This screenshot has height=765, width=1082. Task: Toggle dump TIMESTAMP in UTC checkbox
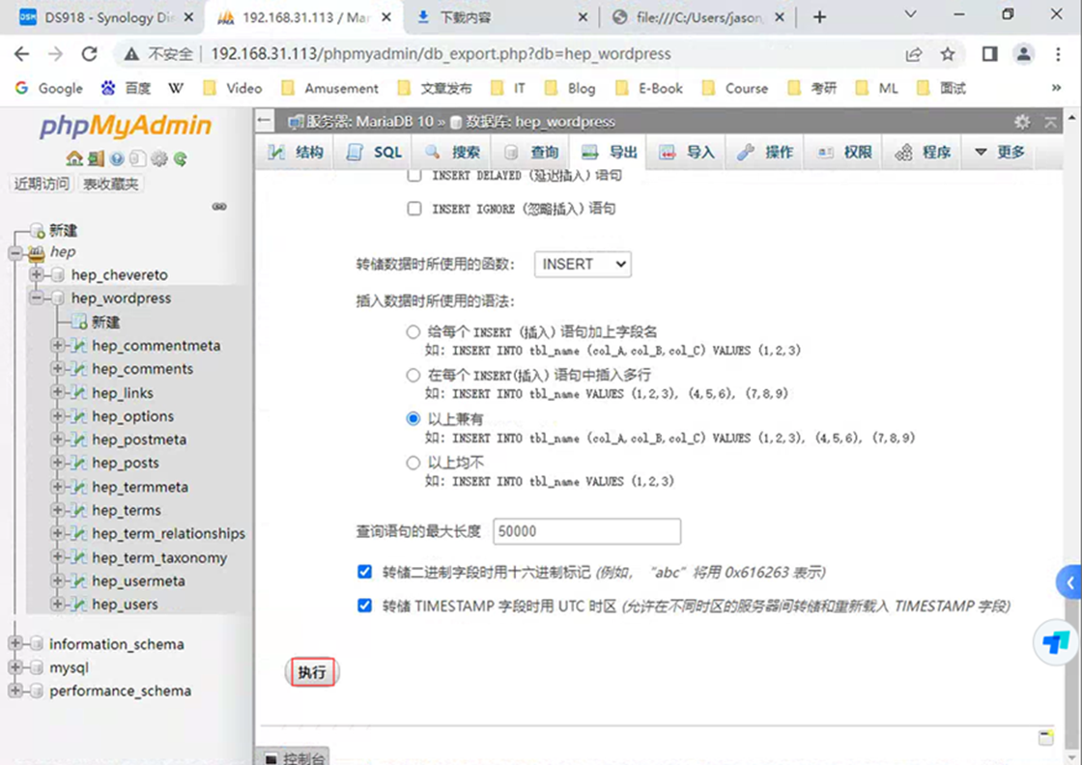(364, 606)
